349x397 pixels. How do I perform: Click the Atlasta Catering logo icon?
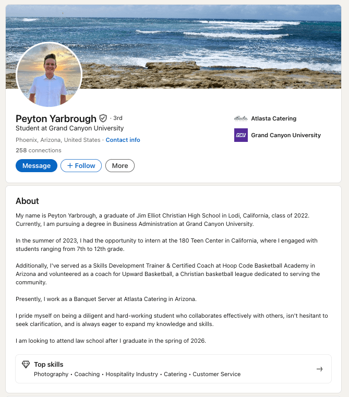[240, 118]
